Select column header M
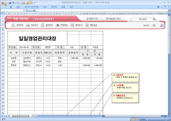The width and height of the screenshot is (171, 121). [x=42, y=14]
